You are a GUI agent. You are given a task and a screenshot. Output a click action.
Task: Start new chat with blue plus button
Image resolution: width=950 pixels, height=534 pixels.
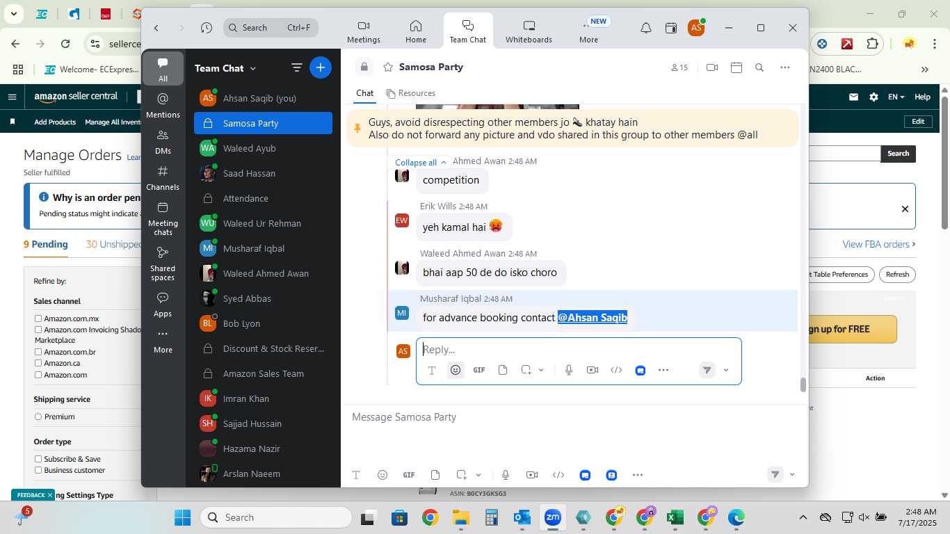321,67
